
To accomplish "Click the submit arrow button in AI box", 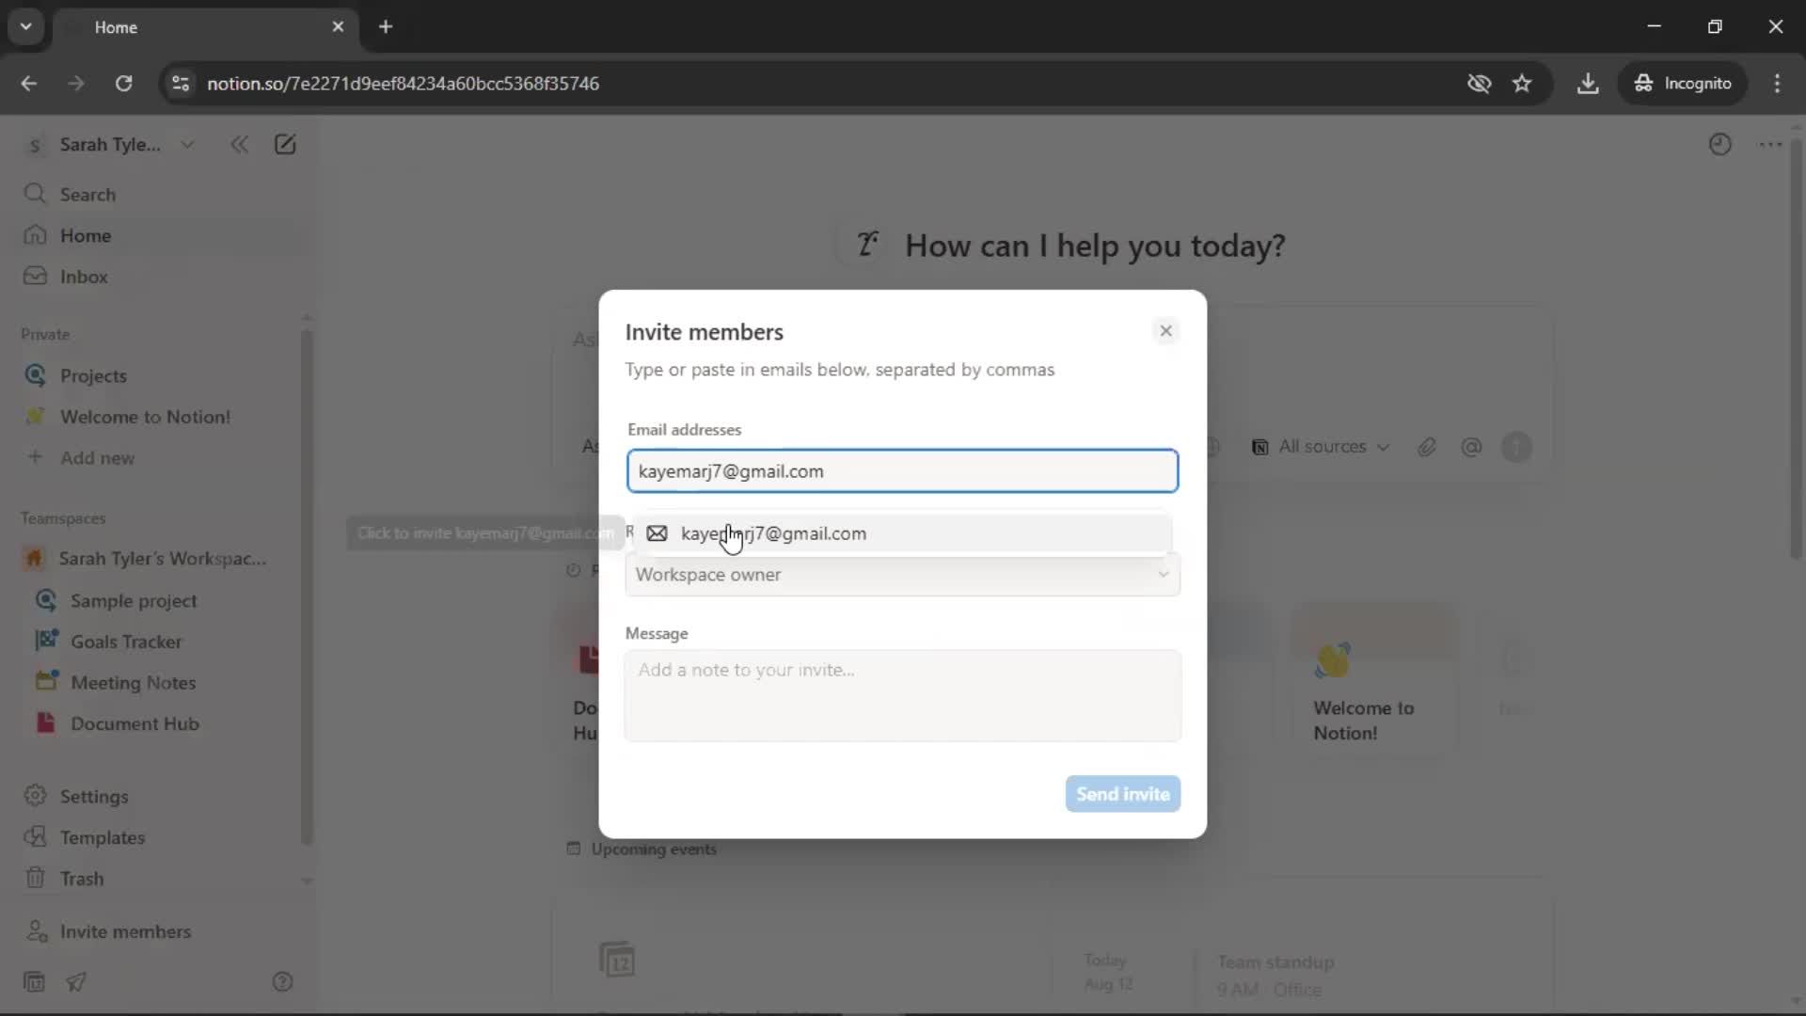I will pyautogui.click(x=1516, y=447).
